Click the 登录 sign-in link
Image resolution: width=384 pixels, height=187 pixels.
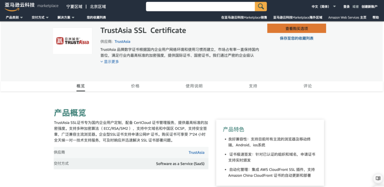[346, 7]
